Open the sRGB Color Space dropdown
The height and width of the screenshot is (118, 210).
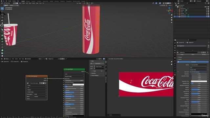[40, 94]
